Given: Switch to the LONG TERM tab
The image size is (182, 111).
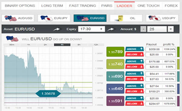Looking at the screenshot, I should click(52, 6).
